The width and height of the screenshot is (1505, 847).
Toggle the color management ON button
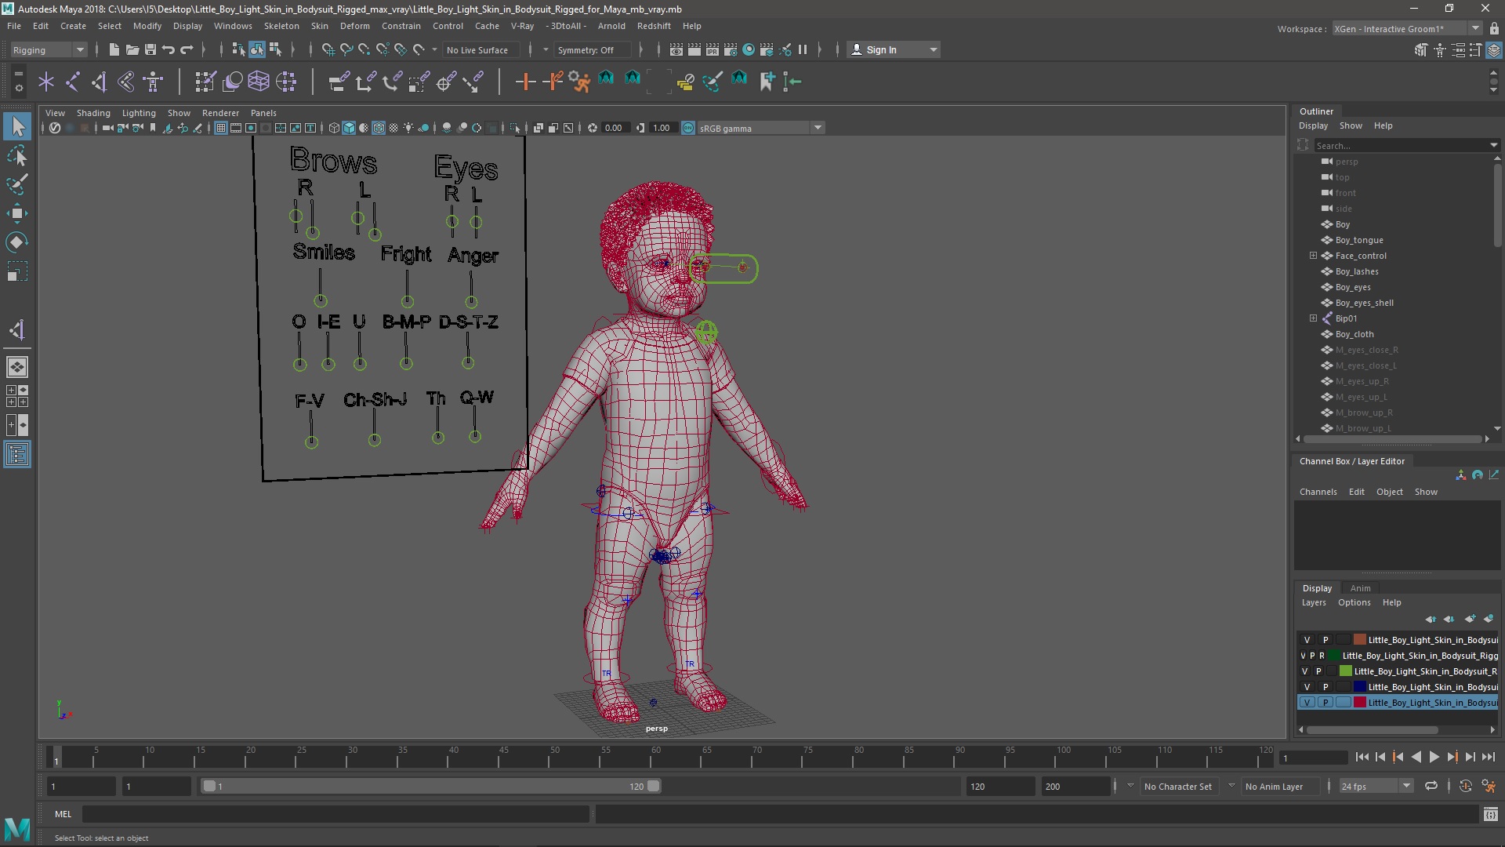(688, 128)
